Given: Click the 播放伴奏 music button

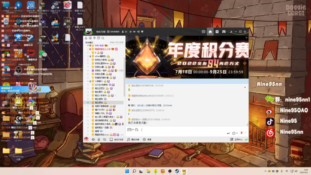Looking at the screenshot, I should point(133,140).
